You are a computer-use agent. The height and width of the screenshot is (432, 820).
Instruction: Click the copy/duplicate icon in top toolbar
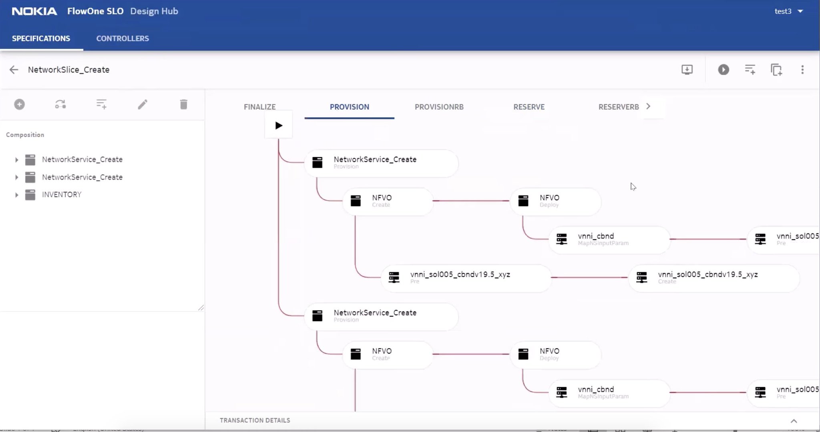click(x=776, y=70)
